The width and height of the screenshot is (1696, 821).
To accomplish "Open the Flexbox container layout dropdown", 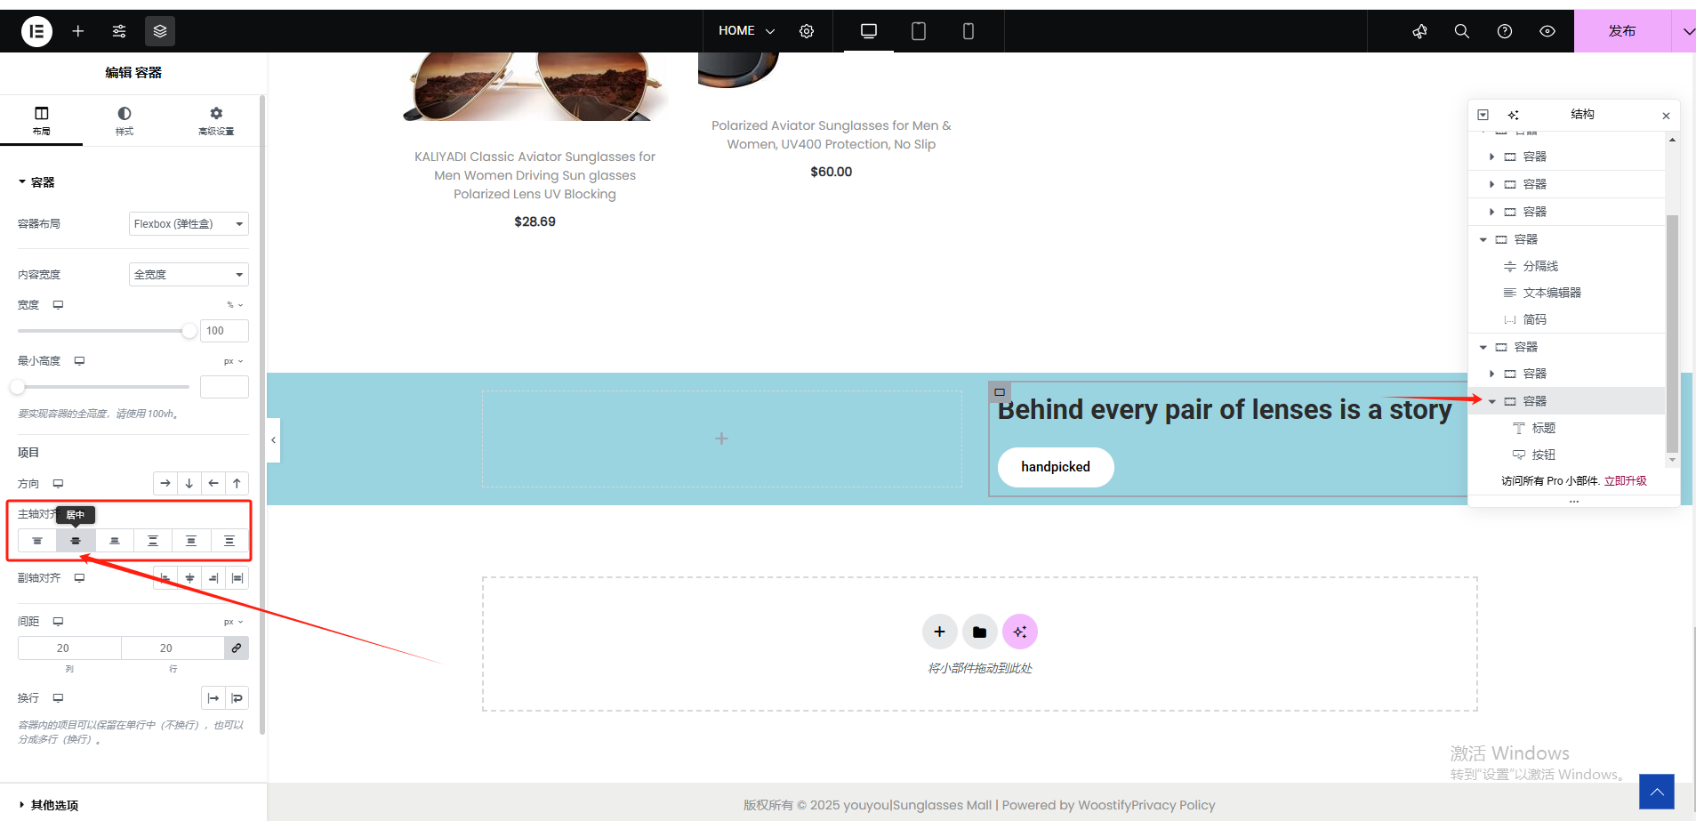I will (x=189, y=224).
